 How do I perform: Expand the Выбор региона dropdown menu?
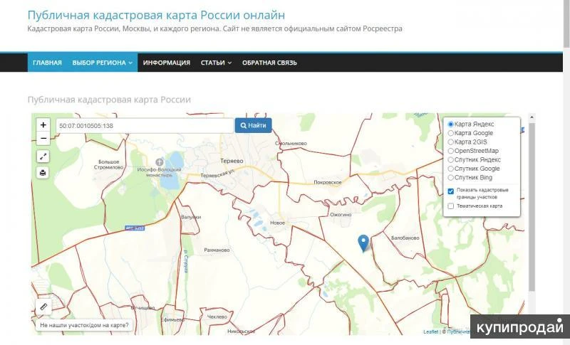[103, 63]
